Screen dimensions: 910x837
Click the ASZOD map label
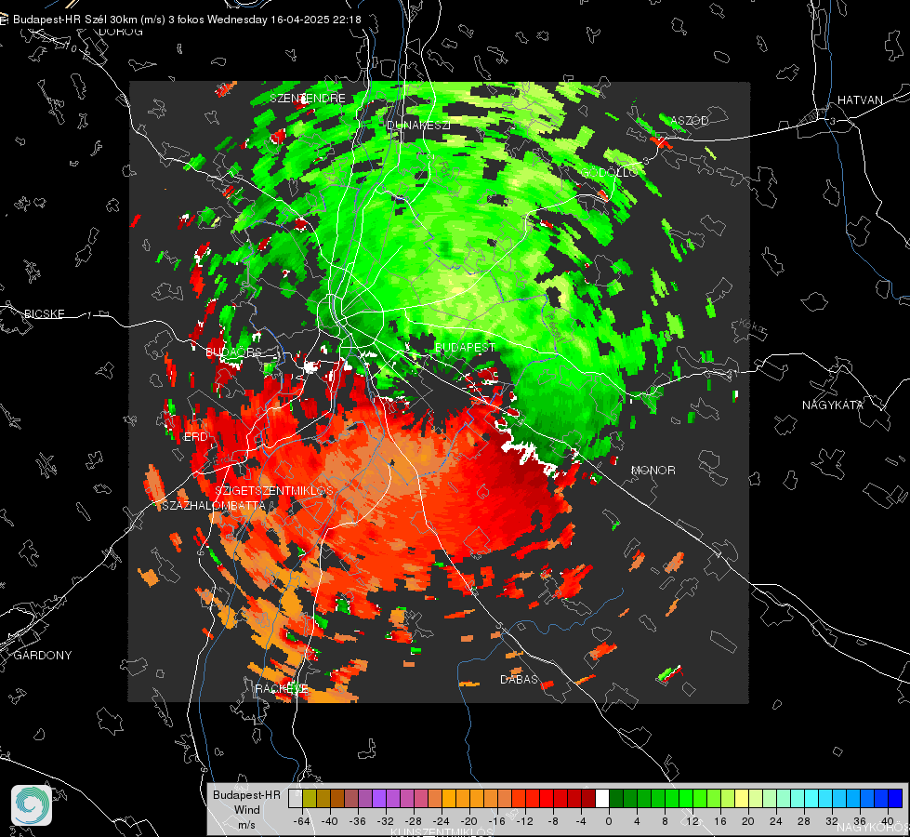[690, 121]
